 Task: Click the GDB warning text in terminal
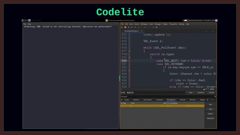(68, 27)
